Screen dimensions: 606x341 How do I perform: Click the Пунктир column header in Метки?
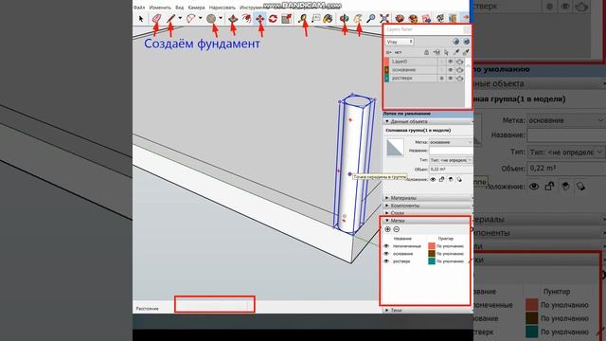pyautogui.click(x=445, y=239)
